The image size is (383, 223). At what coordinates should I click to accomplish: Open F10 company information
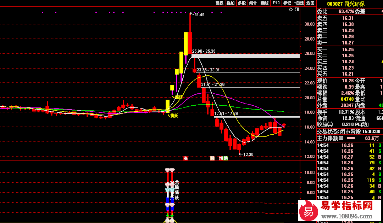[x=276, y=3]
